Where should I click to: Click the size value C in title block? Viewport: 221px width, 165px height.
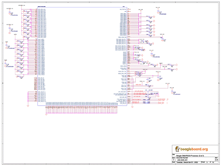[x=174, y=160]
